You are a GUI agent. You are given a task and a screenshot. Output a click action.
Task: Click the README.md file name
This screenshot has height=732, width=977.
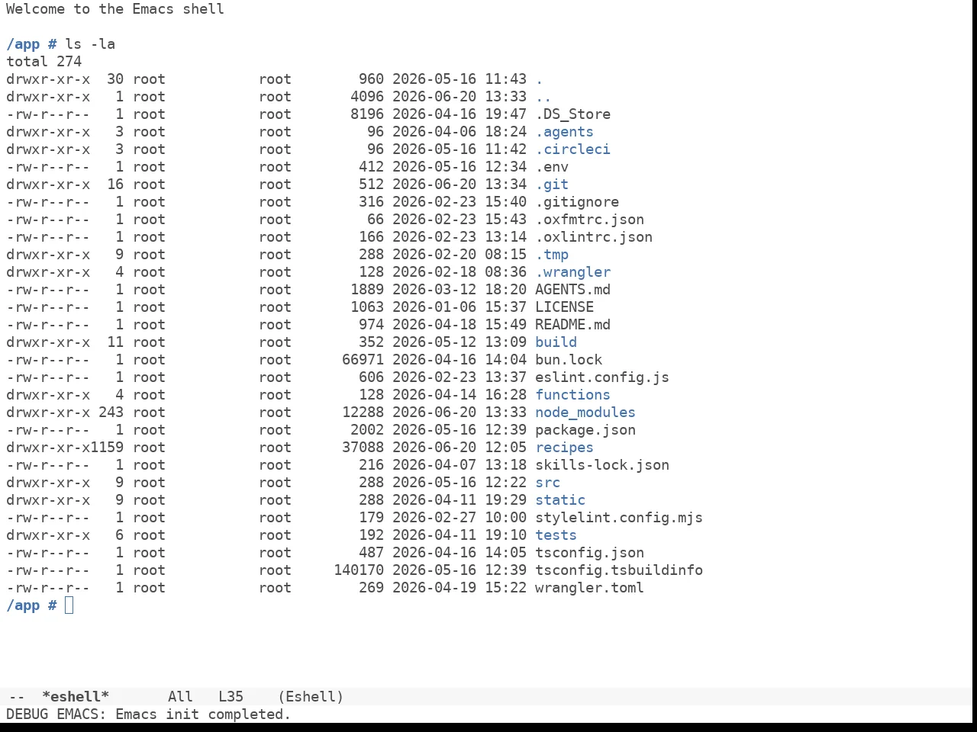(572, 325)
